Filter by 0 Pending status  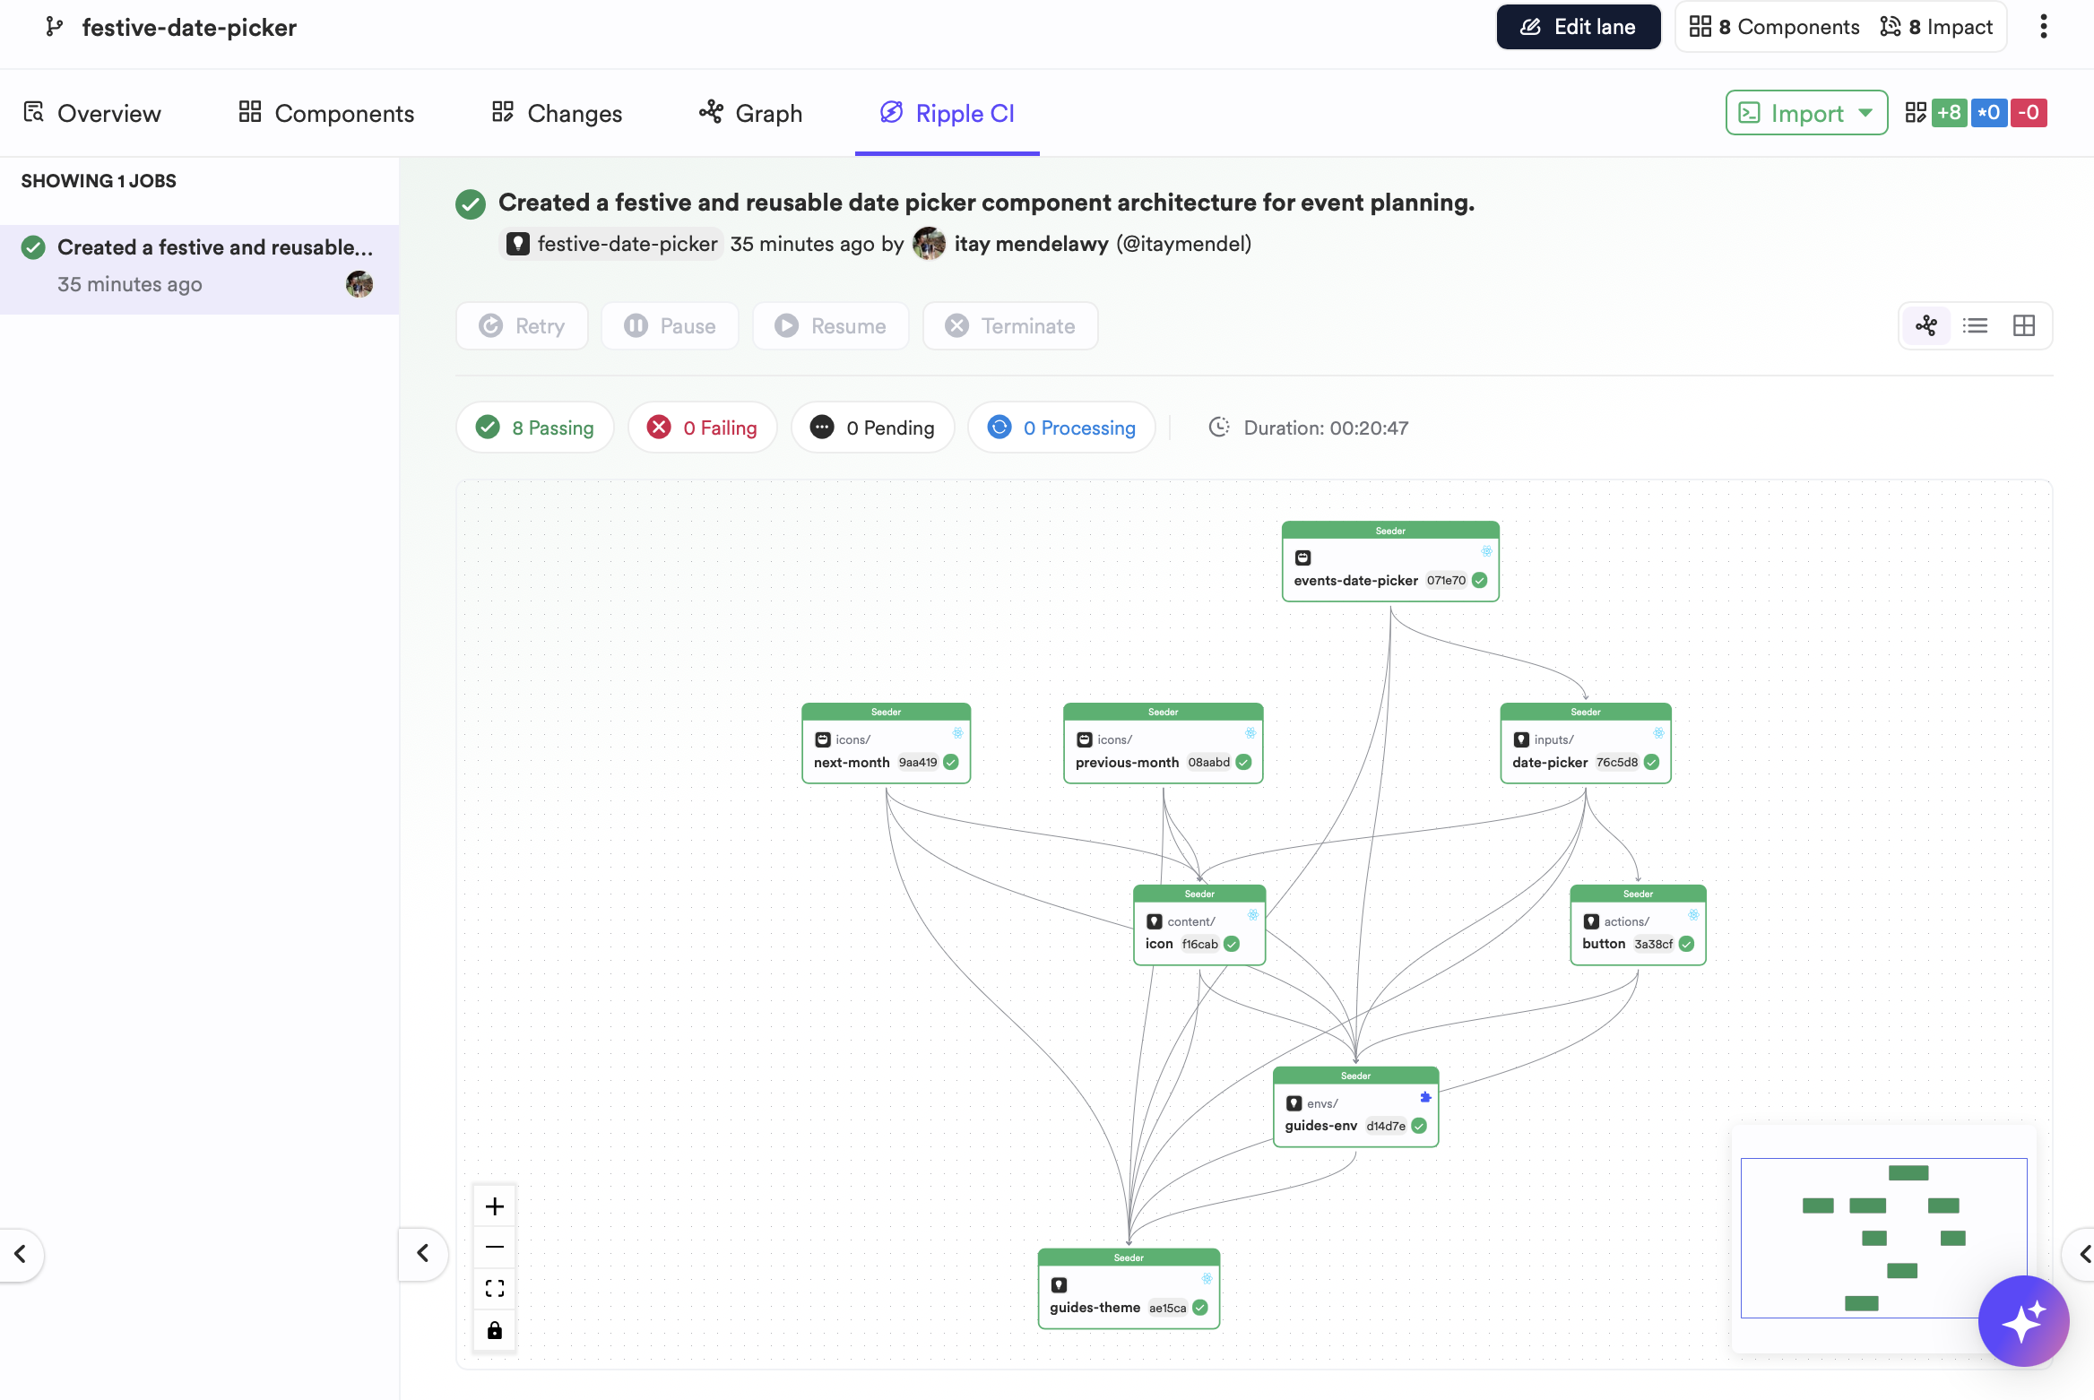(873, 428)
